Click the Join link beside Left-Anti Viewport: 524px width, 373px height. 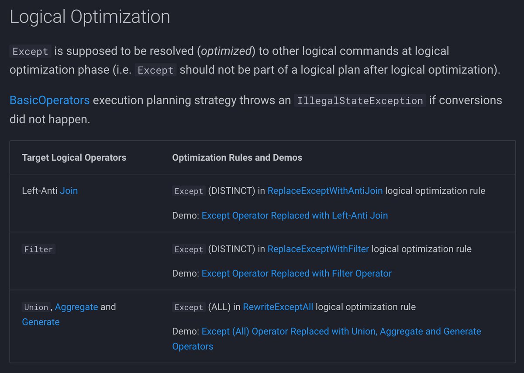tap(69, 191)
